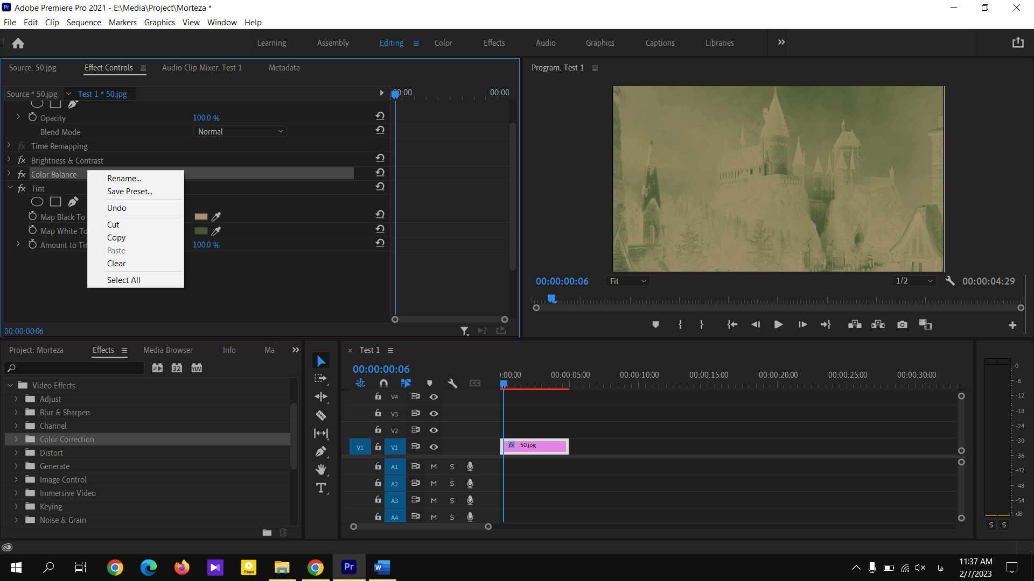Image resolution: width=1034 pixels, height=581 pixels.
Task: Select the Ripple Edit tool
Action: tap(321, 397)
